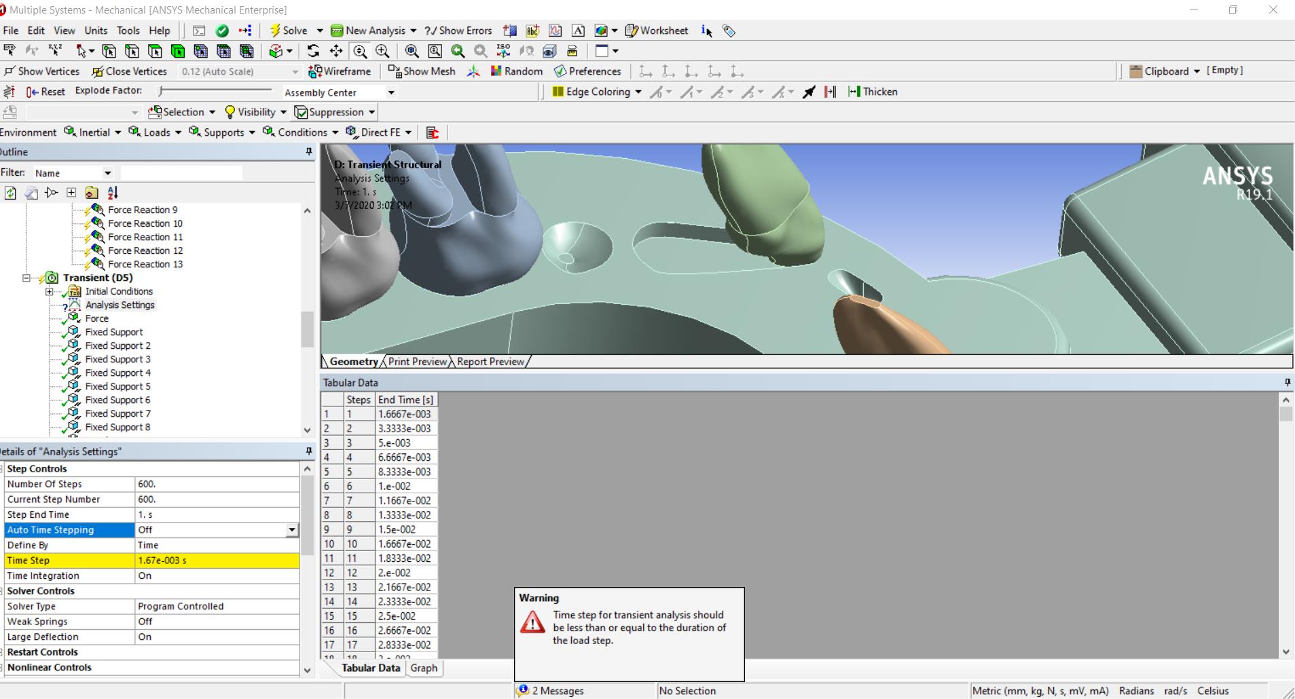Expand the Initial Conditions tree node
The width and height of the screenshot is (1295, 699).
pyautogui.click(x=49, y=292)
